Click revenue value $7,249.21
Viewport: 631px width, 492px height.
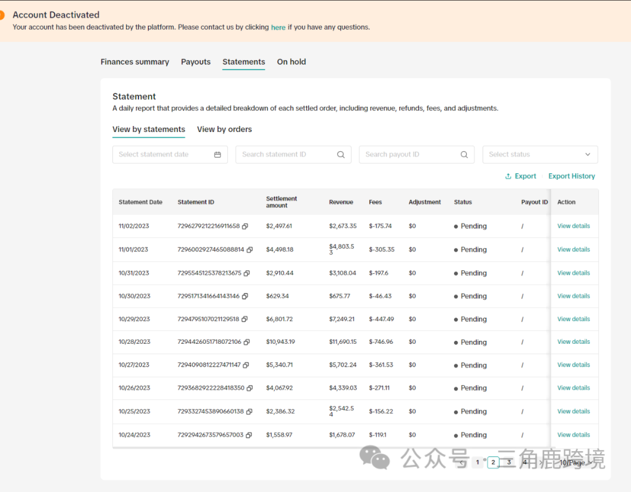[342, 319]
